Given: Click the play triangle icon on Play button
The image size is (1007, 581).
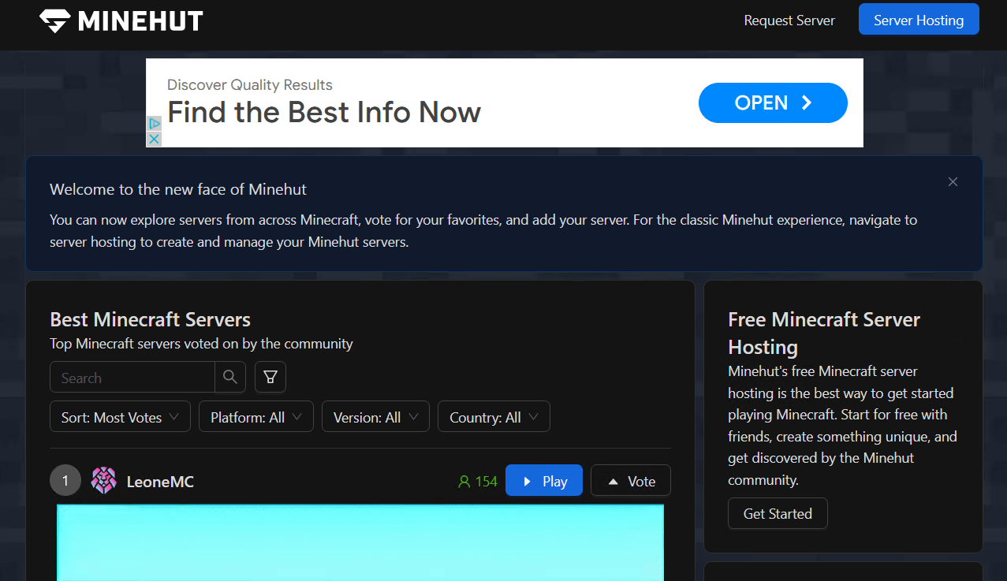Looking at the screenshot, I should pyautogui.click(x=528, y=480).
